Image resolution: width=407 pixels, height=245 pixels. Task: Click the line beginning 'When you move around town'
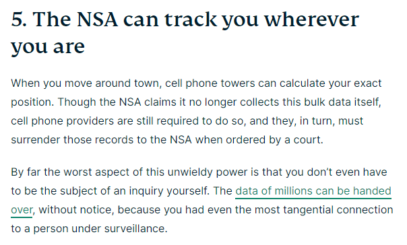196,83
